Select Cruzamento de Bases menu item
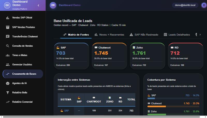Screen dimensions: 207x118 (x=23, y=74)
